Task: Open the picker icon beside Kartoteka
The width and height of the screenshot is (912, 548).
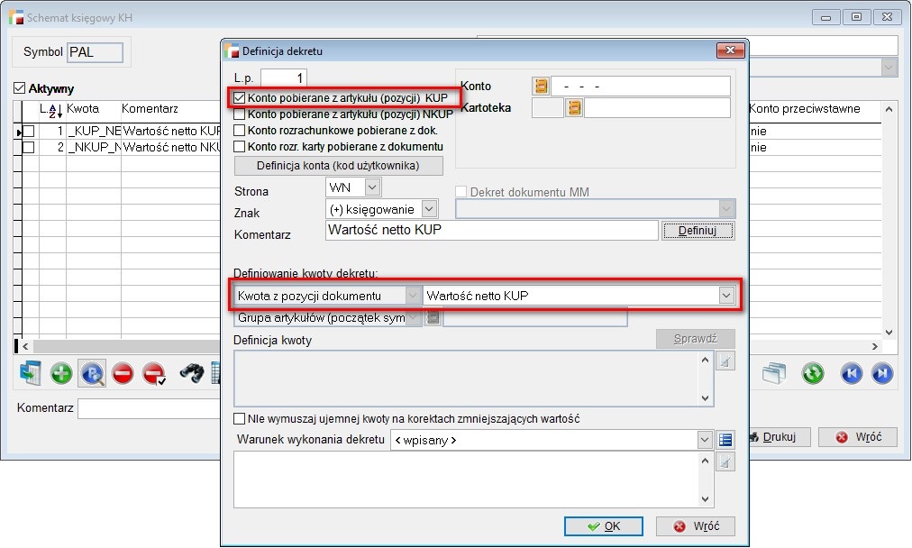Action: pyautogui.click(x=574, y=108)
